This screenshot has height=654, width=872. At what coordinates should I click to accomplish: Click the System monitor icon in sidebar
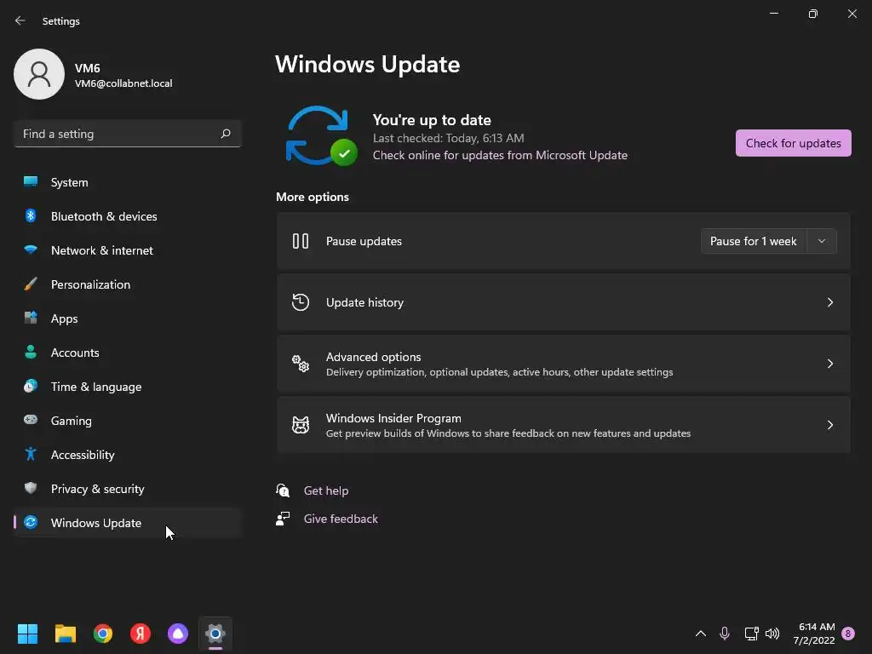pyautogui.click(x=31, y=181)
